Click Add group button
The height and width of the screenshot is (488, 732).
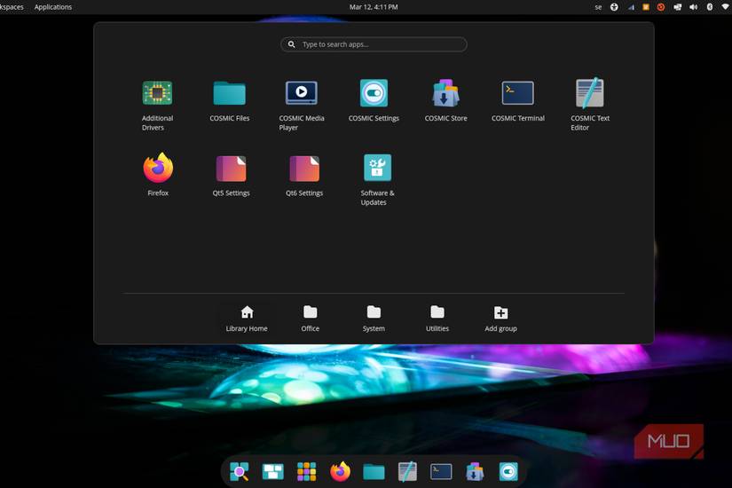pos(500,319)
